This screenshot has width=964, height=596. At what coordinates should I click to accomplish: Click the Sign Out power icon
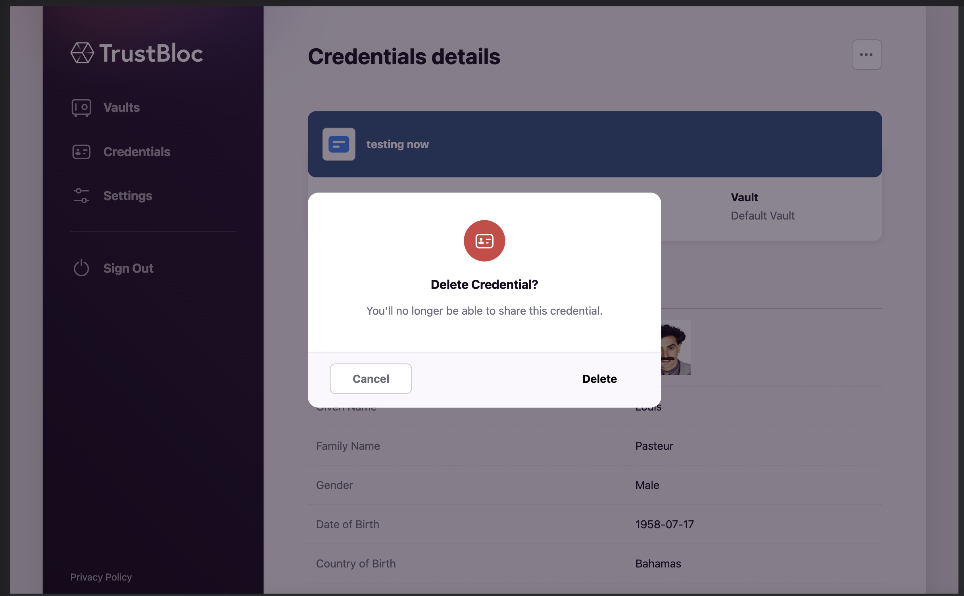click(x=81, y=268)
